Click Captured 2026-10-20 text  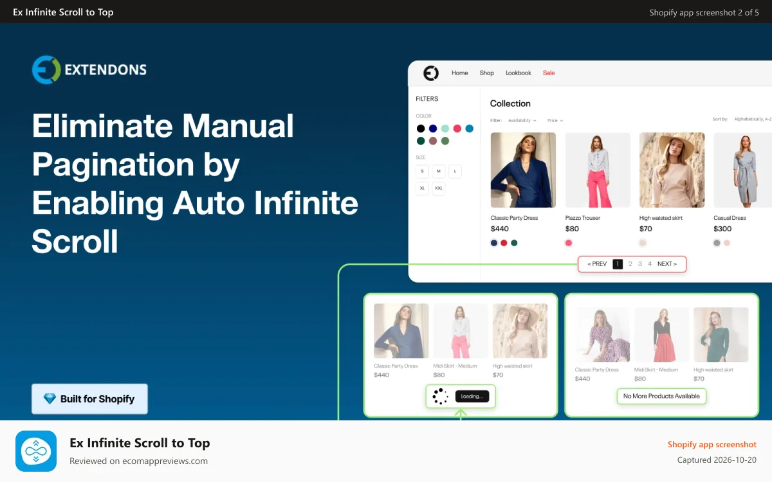(x=717, y=460)
